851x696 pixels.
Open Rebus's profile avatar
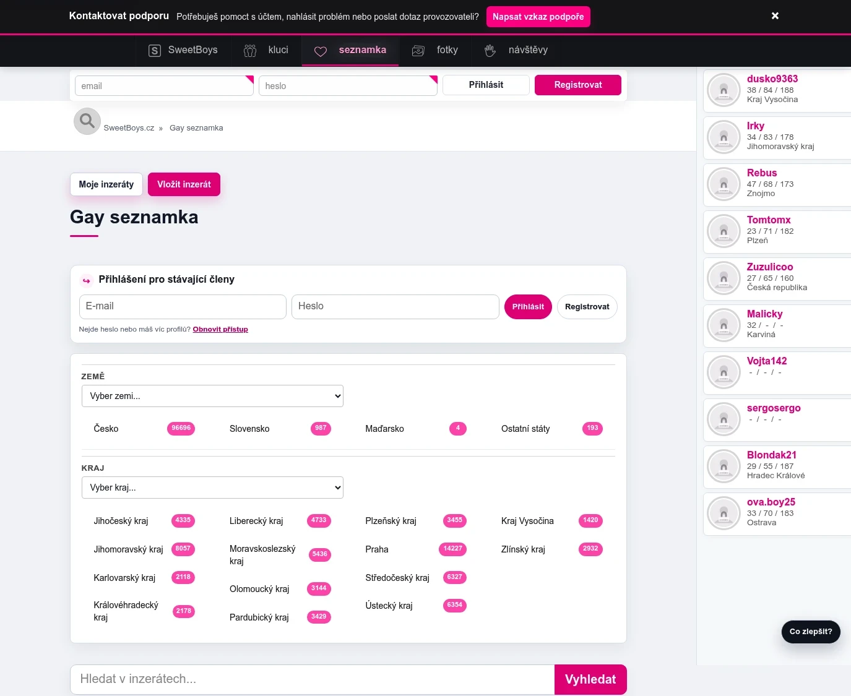pos(724,184)
